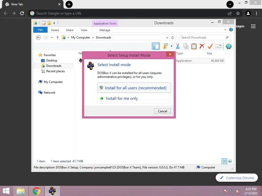Switch to the Home ribbon tab

[x=55, y=30]
